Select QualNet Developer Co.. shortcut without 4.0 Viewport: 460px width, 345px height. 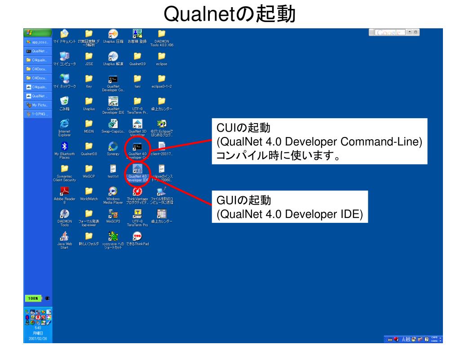pos(113,83)
